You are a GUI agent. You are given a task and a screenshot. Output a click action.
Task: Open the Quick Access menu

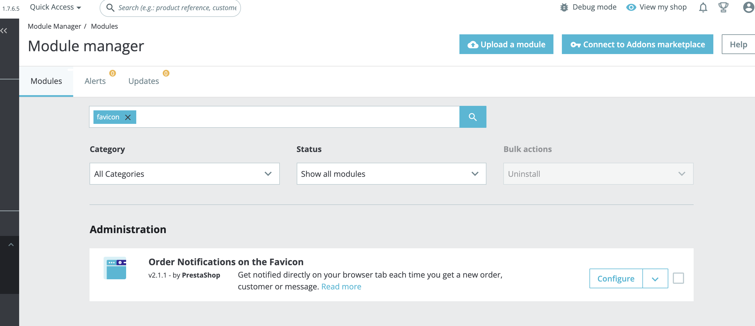tap(55, 7)
